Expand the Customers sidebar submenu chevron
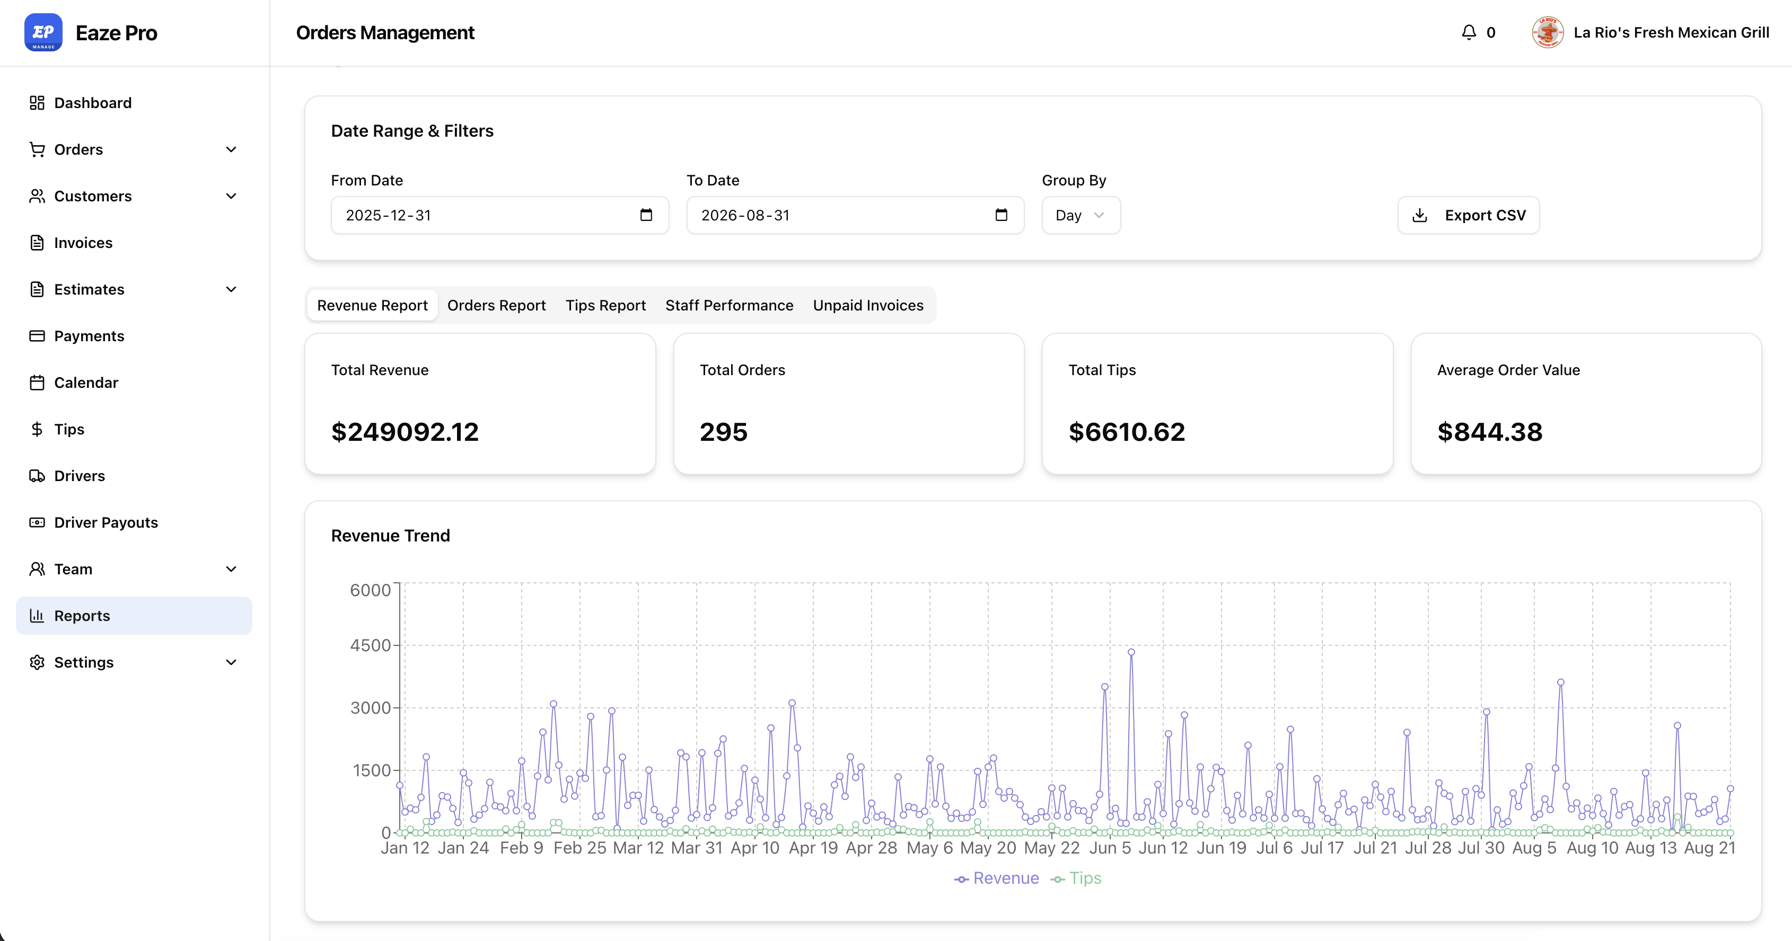Image resolution: width=1792 pixels, height=941 pixels. [231, 196]
